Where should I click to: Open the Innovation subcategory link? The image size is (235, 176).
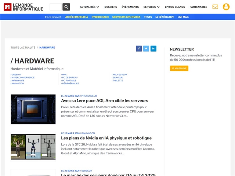[17, 84]
